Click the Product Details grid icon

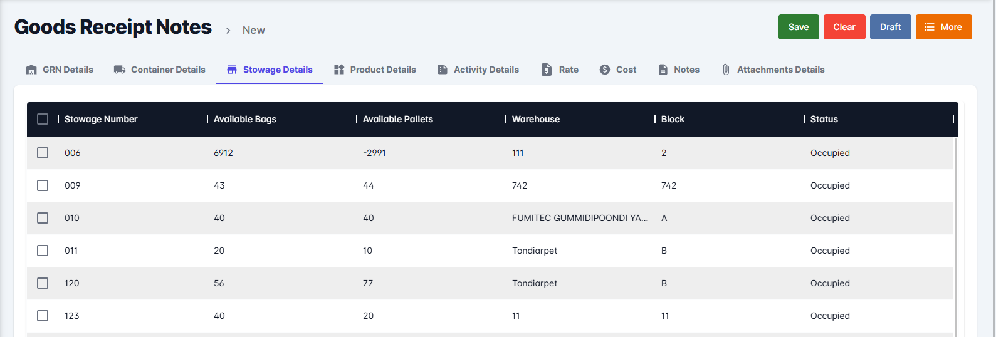pos(339,70)
